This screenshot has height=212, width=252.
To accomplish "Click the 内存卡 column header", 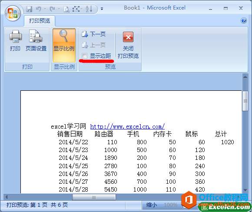I will click(162, 134).
